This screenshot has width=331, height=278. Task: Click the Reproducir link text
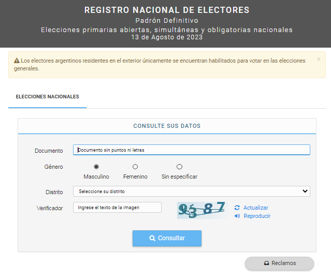257,216
